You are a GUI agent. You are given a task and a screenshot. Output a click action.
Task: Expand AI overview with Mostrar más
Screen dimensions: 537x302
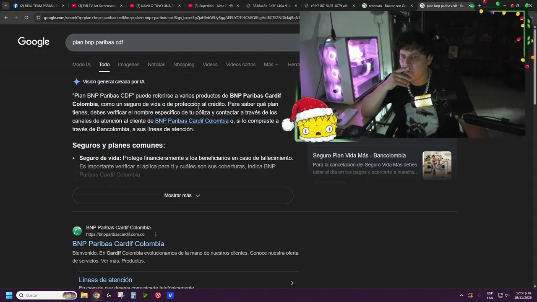(x=182, y=195)
